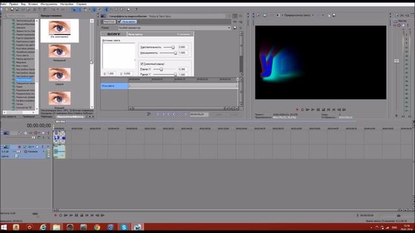Open the audio track input dropdown
Image resolution: width=415 pixels, height=233 pixels.
[x=44, y=151]
